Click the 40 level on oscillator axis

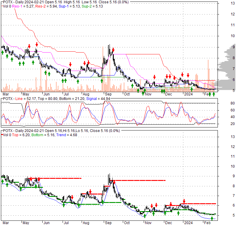point(233,117)
